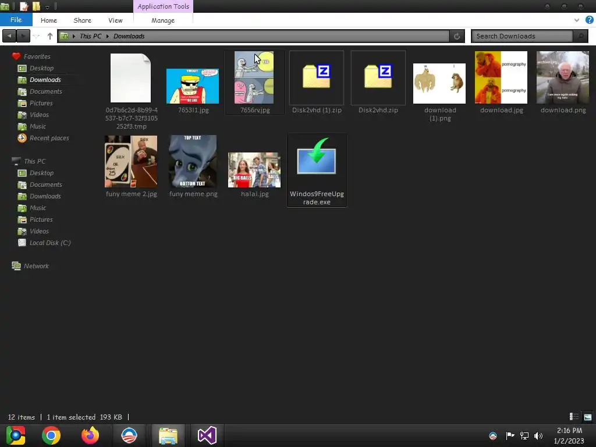The width and height of the screenshot is (596, 447).
Task: Open the Share ribbon tab
Action: (82, 20)
